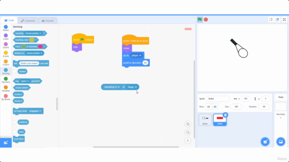Viewport: 289px width, 162px height.
Task: Enter full screen stage mode
Action: pos(284,20)
